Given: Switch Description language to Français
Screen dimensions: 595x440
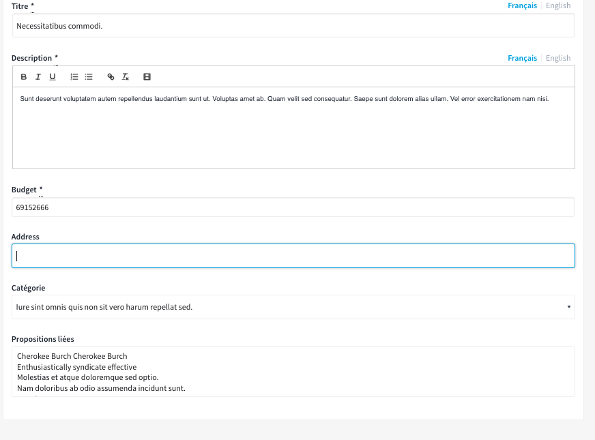Looking at the screenshot, I should 522,58.
